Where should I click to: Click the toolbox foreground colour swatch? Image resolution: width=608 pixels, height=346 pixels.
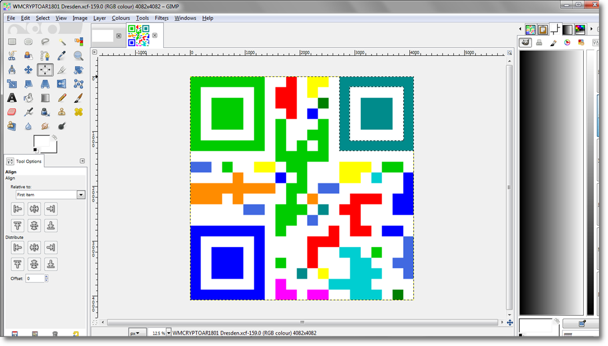[42, 141]
